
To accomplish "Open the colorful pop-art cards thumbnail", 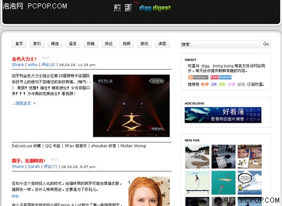I will click(249, 156).
